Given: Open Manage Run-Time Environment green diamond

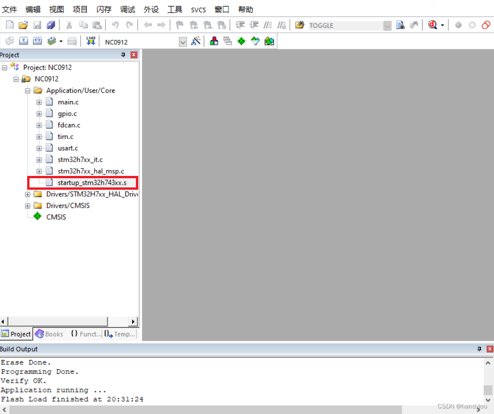Looking at the screenshot, I should tap(241, 41).
